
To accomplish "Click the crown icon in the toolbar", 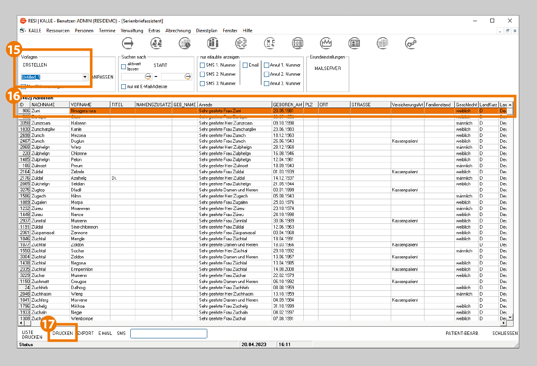I will (326, 43).
